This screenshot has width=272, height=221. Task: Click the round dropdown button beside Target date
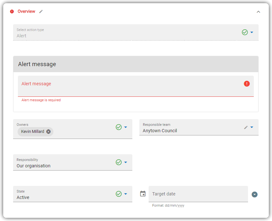[x=254, y=194]
